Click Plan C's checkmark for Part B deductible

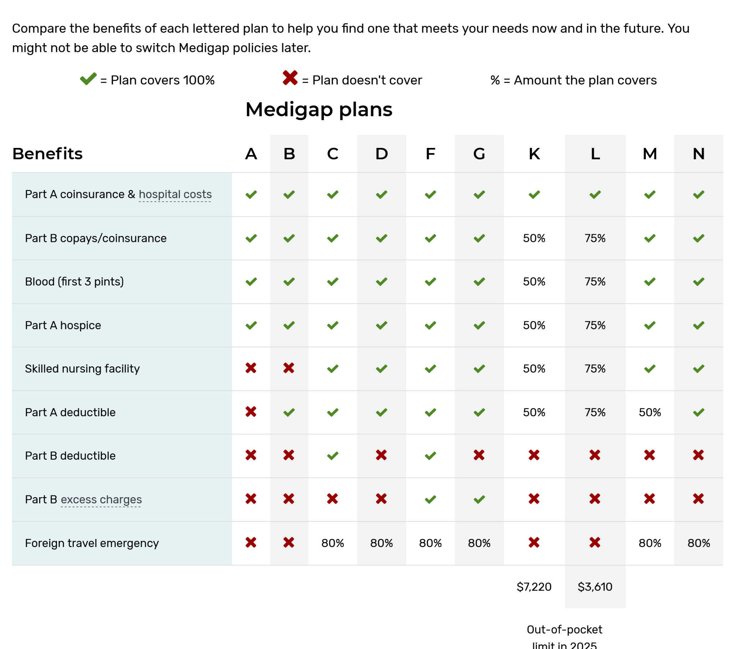pos(333,456)
